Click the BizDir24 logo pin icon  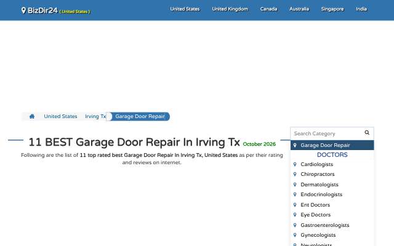pyautogui.click(x=23, y=10)
